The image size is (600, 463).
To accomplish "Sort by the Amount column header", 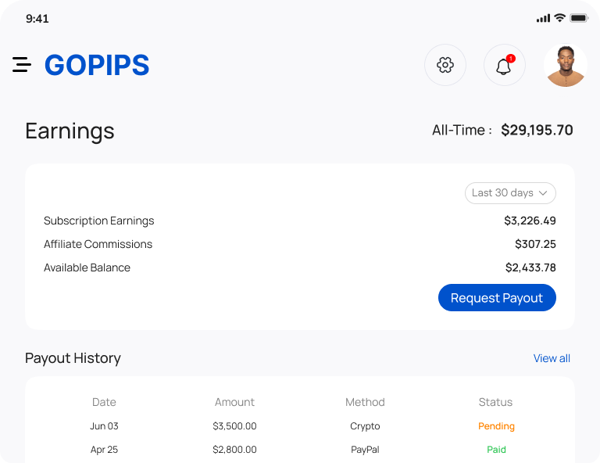I will point(234,402).
